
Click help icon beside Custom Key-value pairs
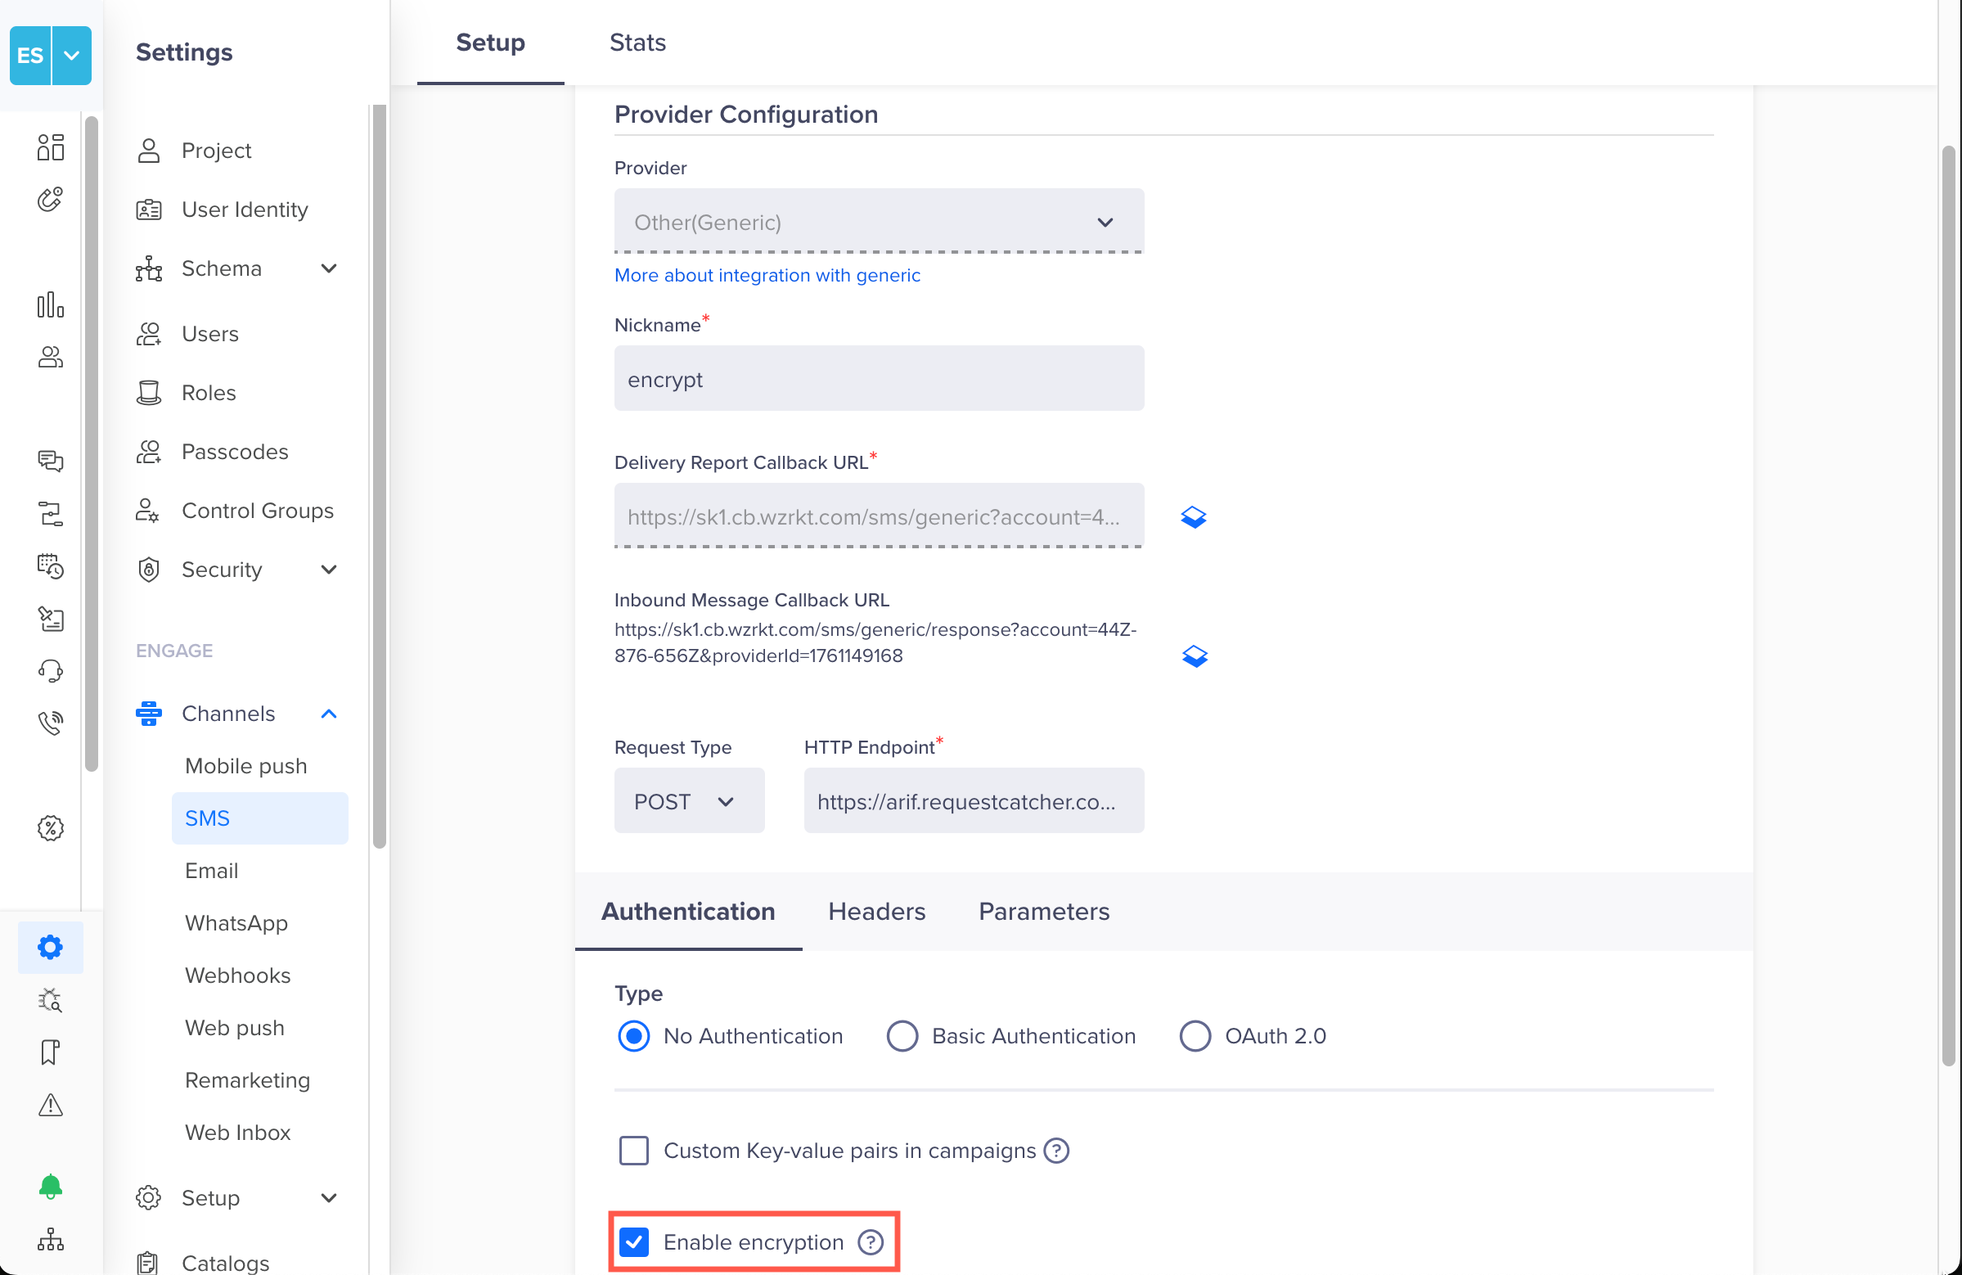coord(1056,1150)
